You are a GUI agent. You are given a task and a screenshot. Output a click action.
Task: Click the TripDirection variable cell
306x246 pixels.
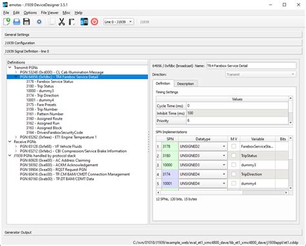[258, 174]
